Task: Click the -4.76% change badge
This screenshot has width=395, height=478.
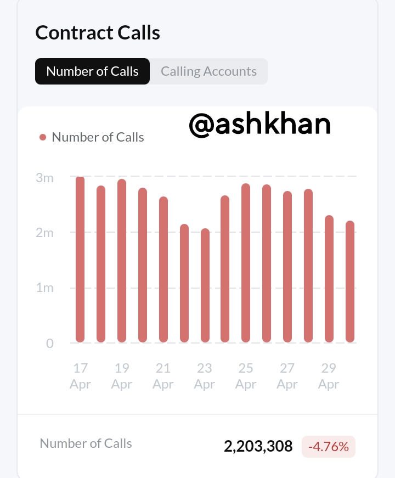Action: click(329, 447)
